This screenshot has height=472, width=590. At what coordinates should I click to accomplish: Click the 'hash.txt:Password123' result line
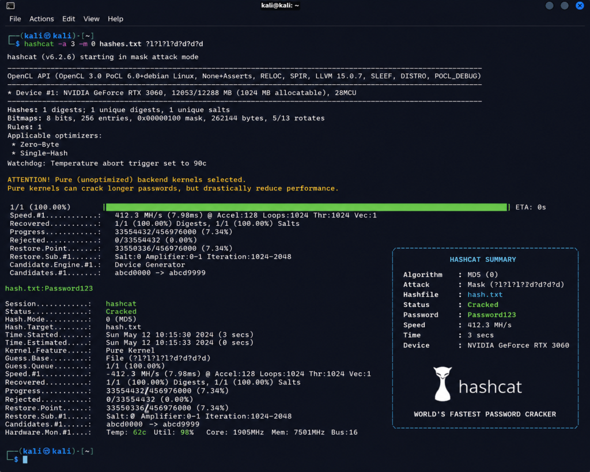click(49, 288)
